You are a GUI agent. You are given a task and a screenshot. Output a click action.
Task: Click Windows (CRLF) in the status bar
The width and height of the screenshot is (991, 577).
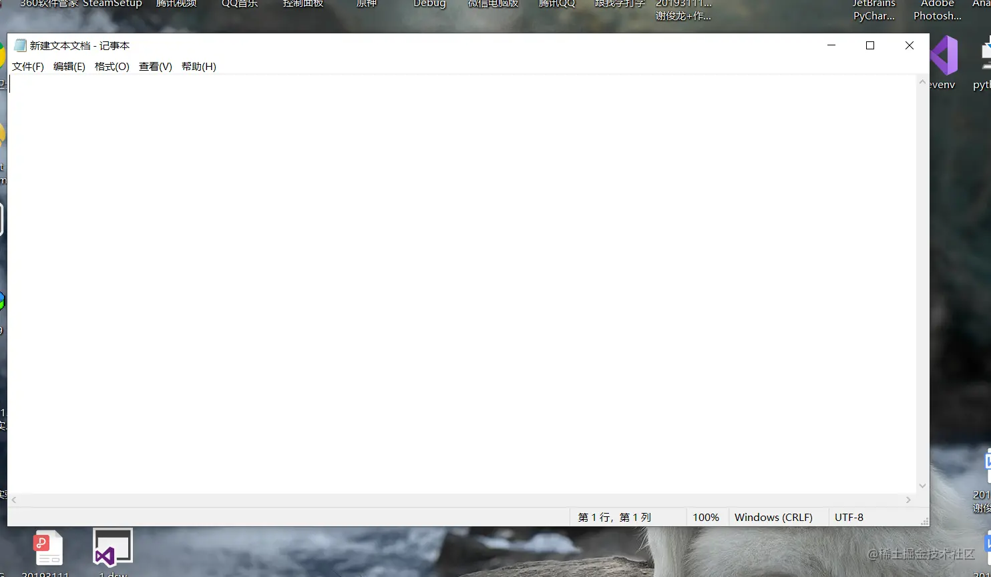coord(773,517)
